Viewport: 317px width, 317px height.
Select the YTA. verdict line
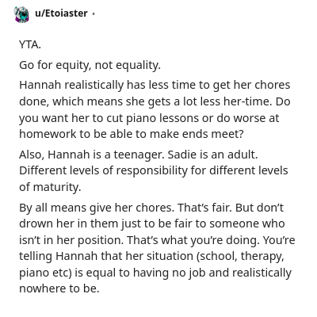[x=30, y=44]
